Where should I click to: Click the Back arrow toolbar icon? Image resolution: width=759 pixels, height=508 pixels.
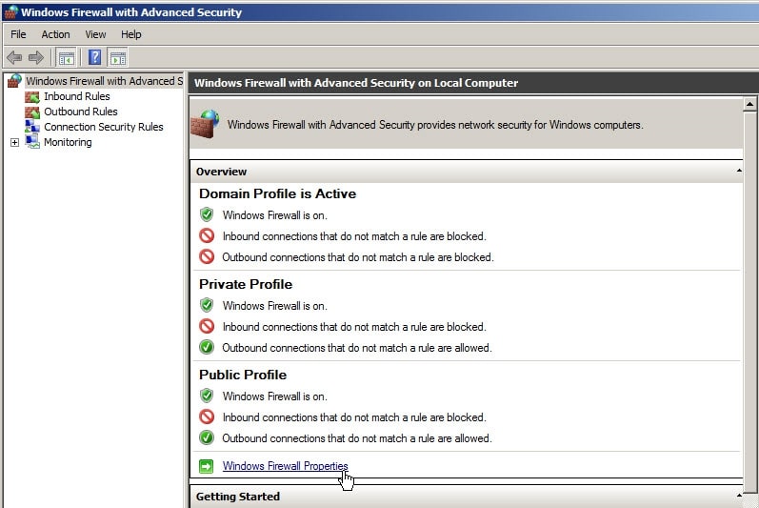click(14, 57)
